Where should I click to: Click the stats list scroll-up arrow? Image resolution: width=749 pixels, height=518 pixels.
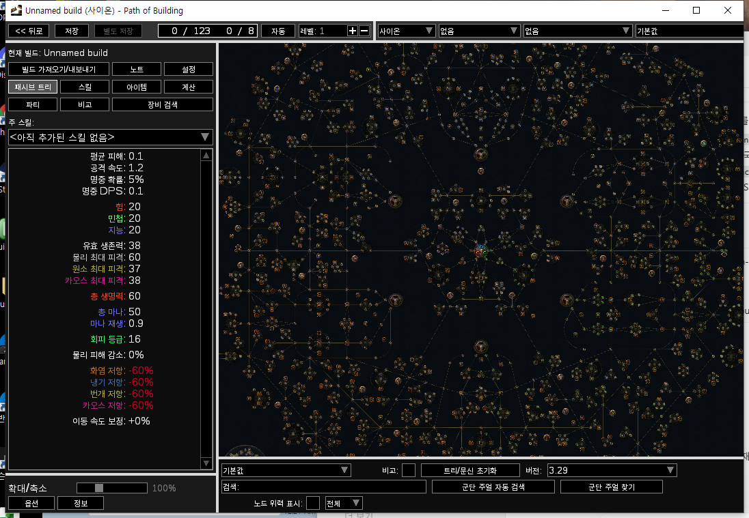point(206,156)
